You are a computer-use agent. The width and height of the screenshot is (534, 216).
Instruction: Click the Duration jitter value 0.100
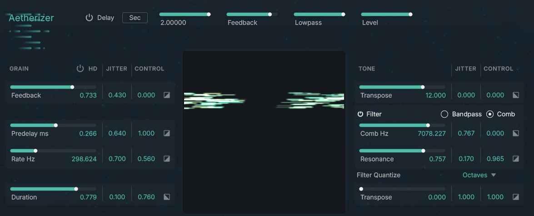click(117, 197)
